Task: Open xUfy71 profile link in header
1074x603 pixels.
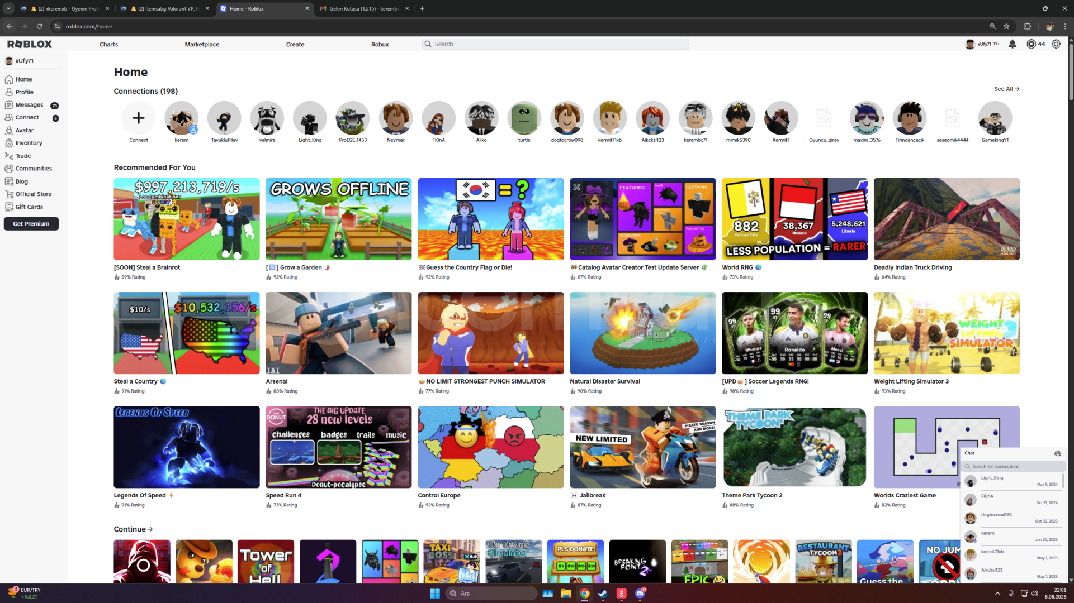Action: click(982, 44)
